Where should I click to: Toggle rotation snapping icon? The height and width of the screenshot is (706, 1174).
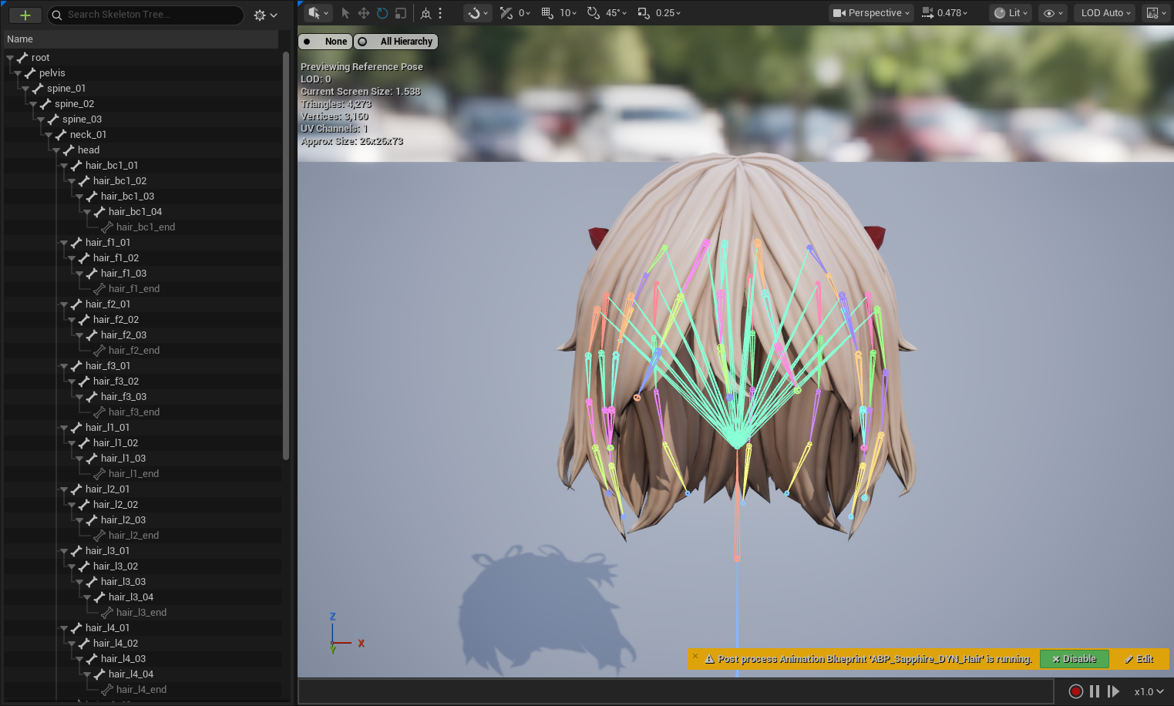tap(594, 13)
